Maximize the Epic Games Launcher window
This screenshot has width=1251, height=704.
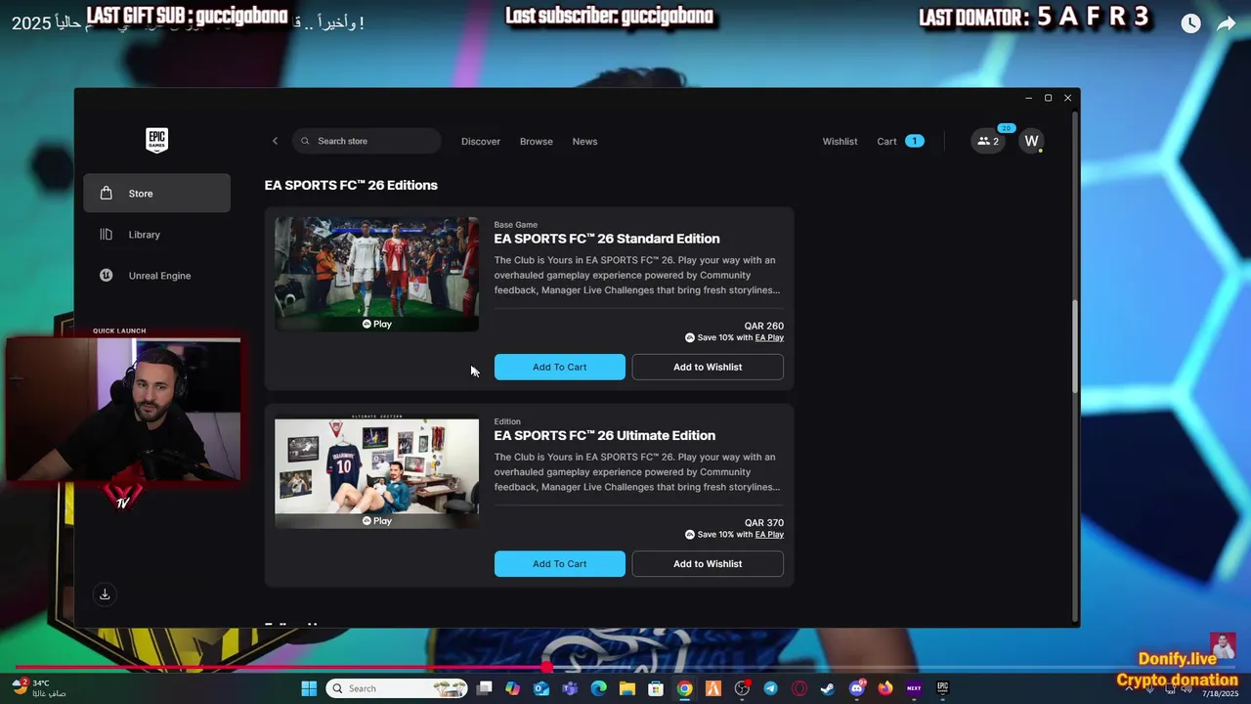pos(1048,98)
